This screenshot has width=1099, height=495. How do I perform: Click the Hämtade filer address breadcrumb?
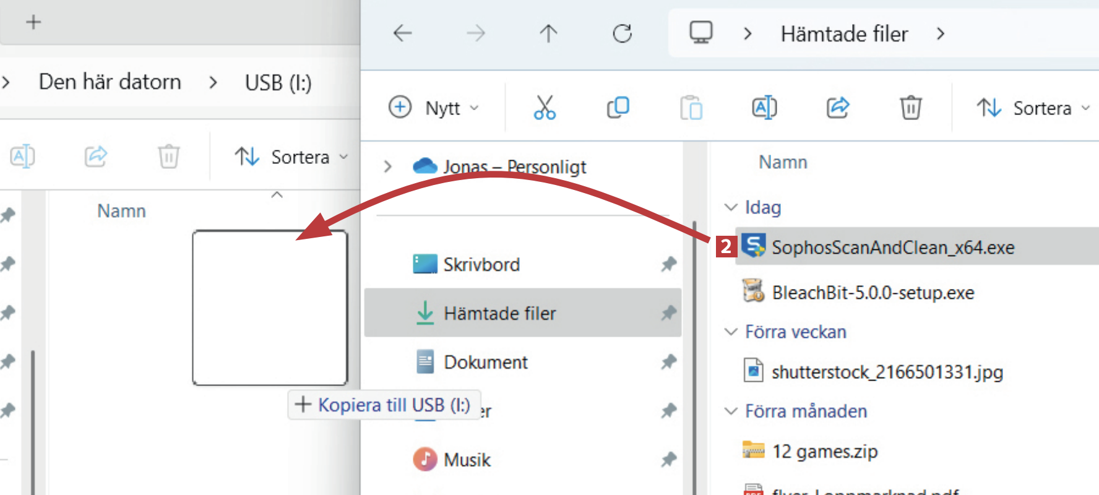pyautogui.click(x=844, y=34)
